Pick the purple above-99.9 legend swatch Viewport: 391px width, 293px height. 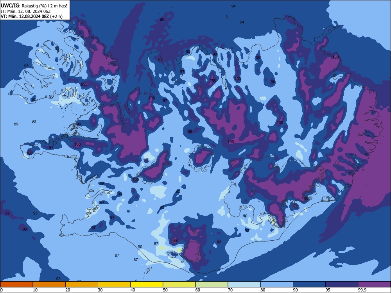(x=374, y=284)
